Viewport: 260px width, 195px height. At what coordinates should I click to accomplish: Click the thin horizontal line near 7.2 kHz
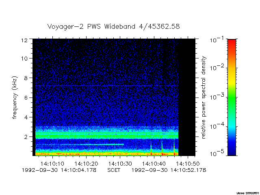tap(107, 86)
